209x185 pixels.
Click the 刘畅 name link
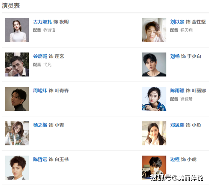[x=175, y=56]
